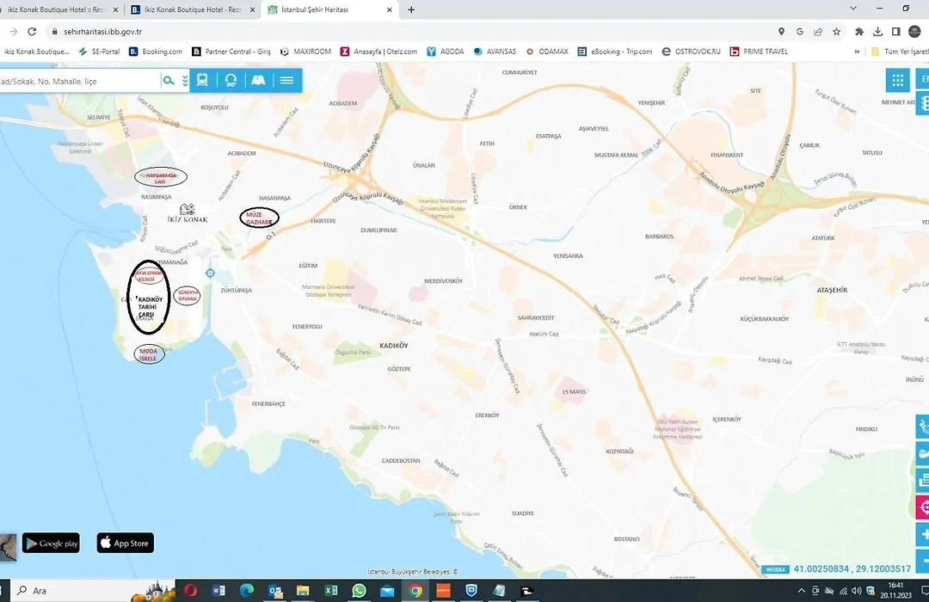Click the address search input field
The width and height of the screenshot is (929, 602).
[x=77, y=81]
